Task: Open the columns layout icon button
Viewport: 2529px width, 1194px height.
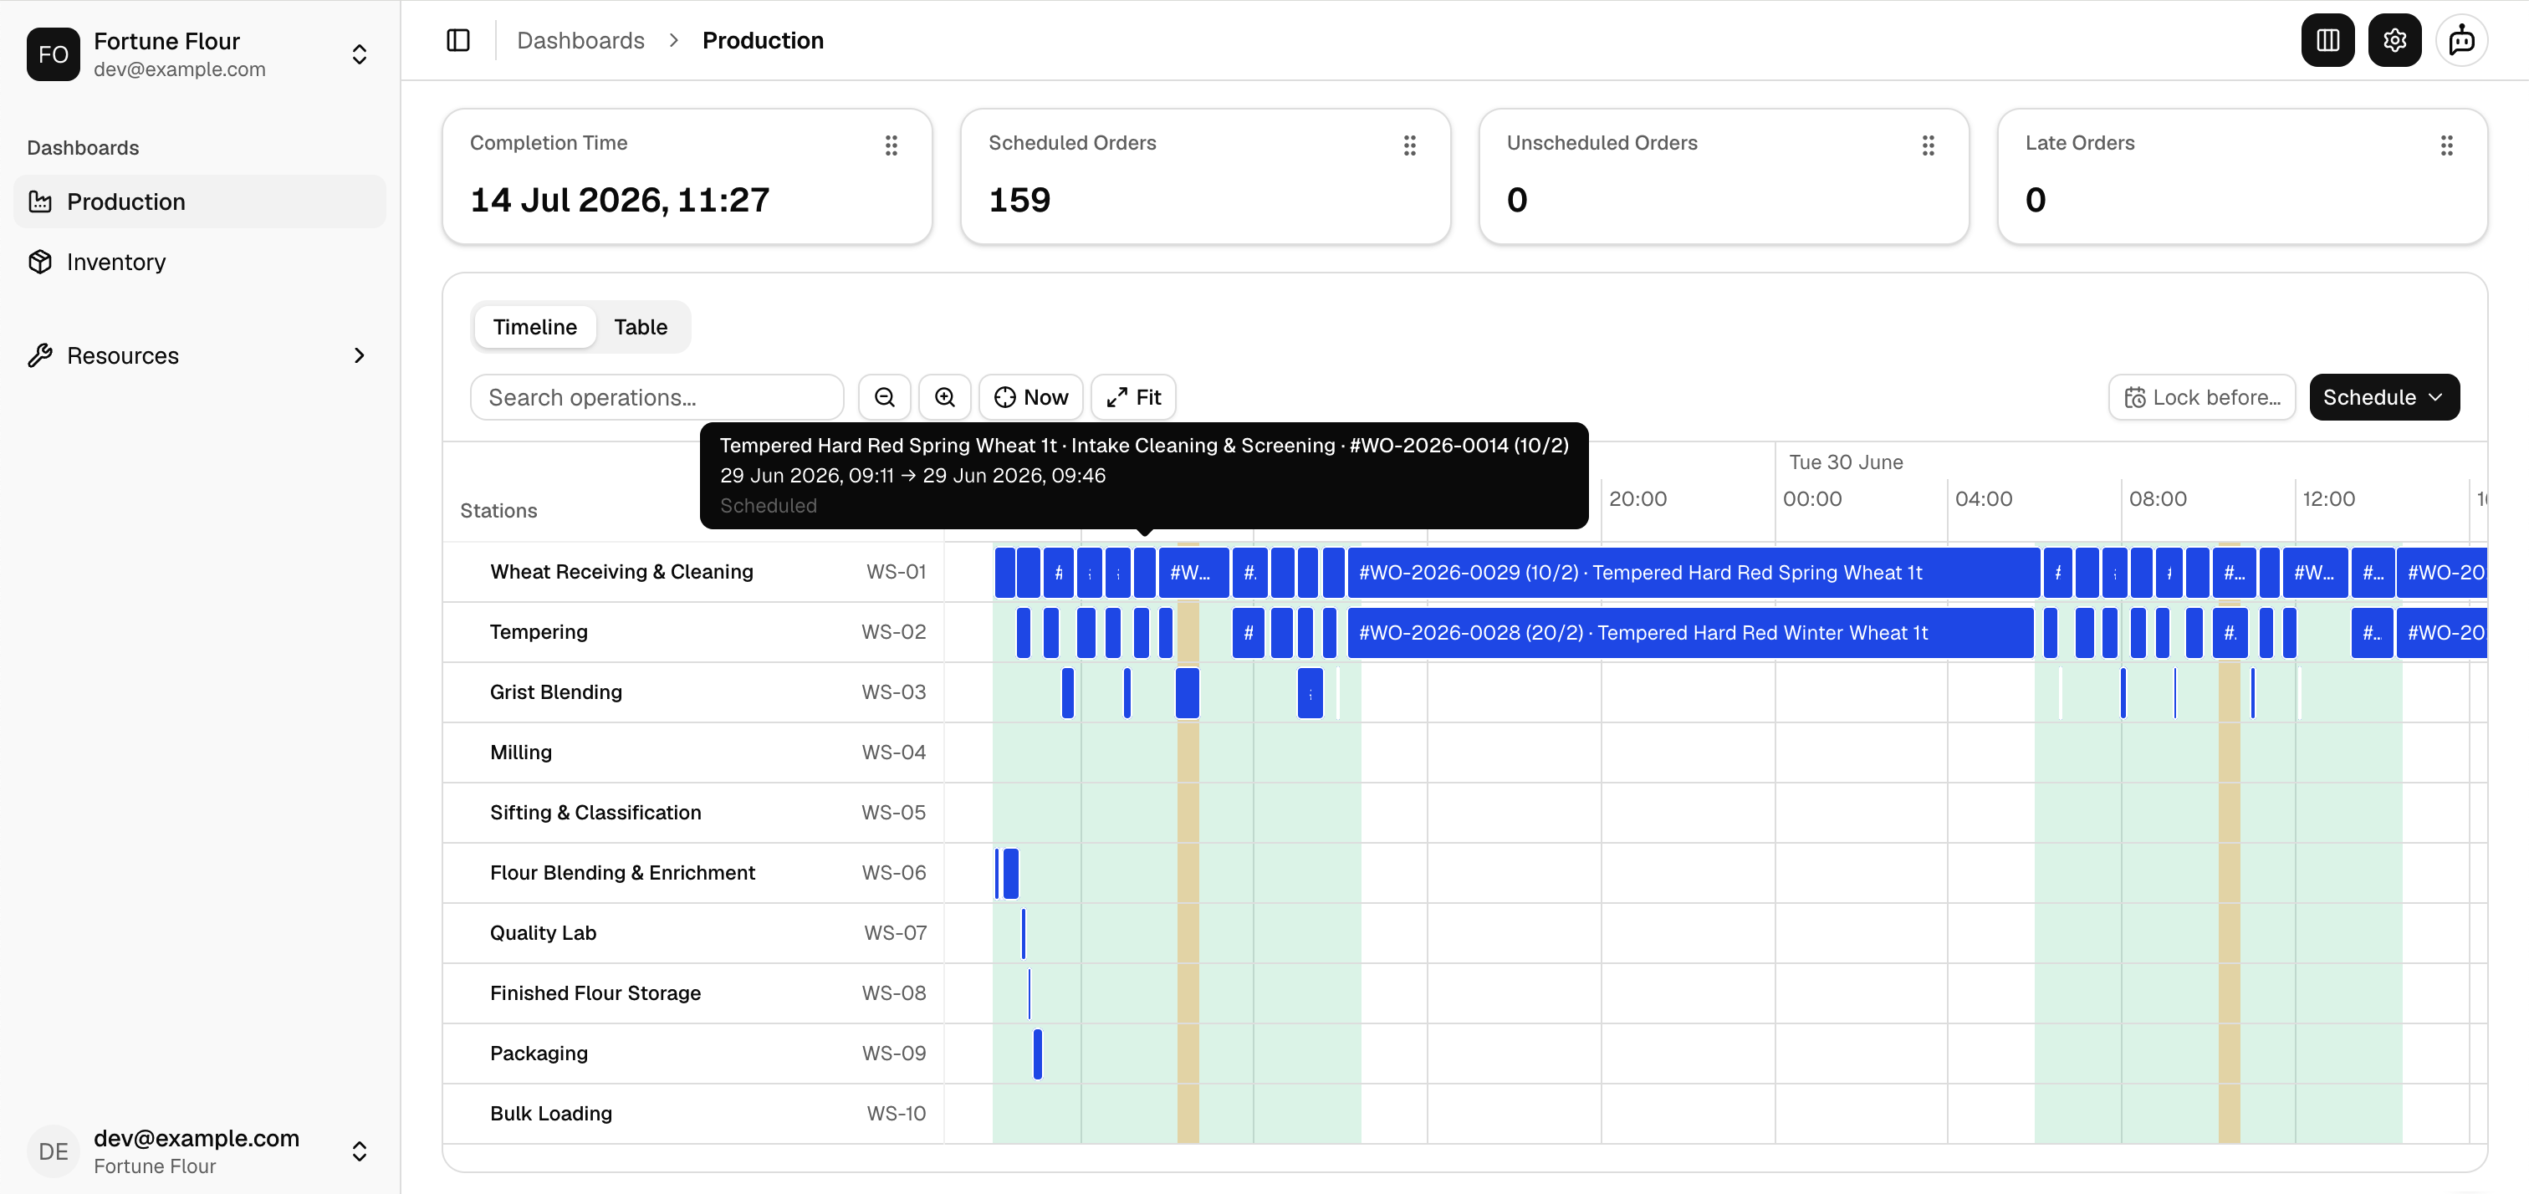Action: [2327, 40]
